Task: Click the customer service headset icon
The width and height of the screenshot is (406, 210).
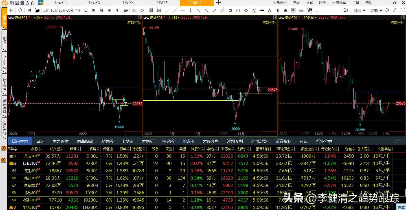Action: point(387,10)
